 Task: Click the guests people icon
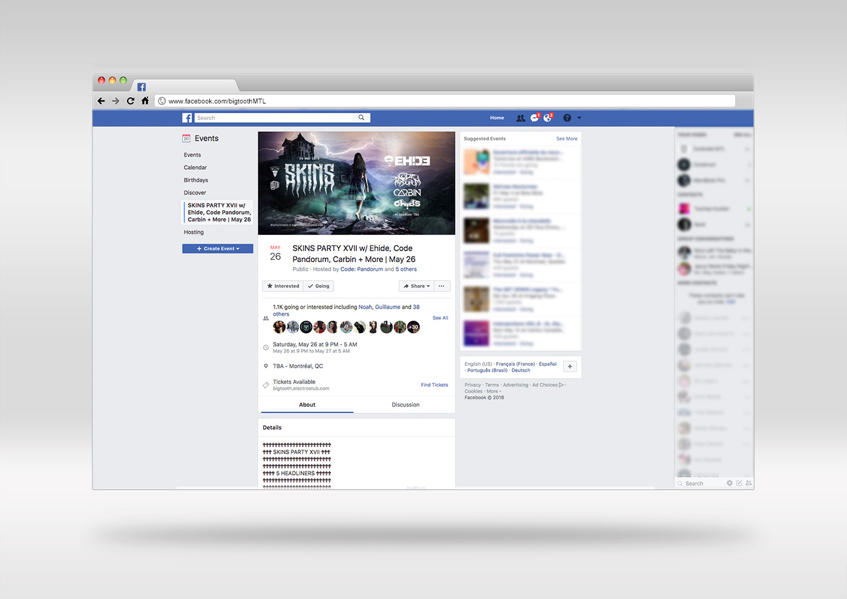click(266, 318)
